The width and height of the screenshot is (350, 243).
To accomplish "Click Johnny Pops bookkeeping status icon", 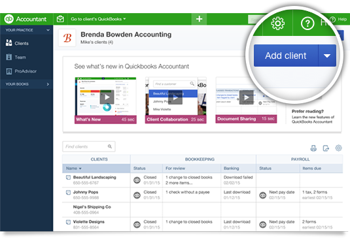I will click(x=137, y=195).
